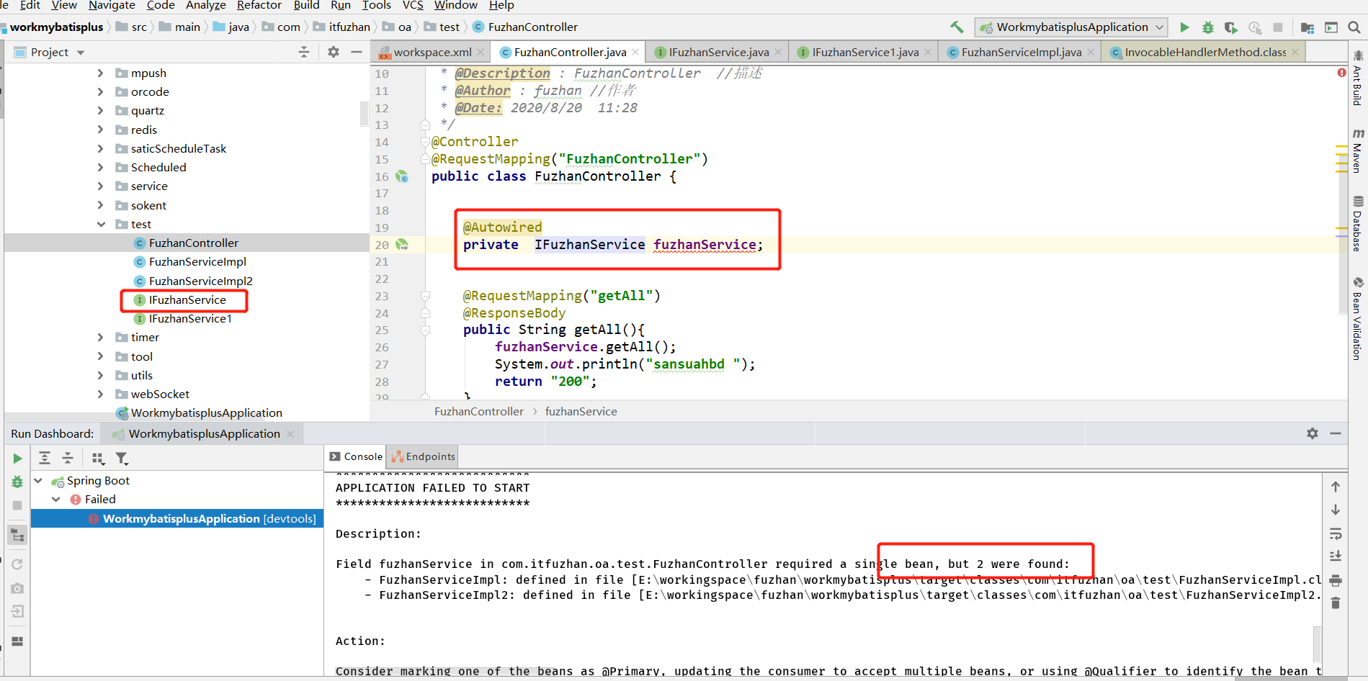This screenshot has height=681, width=1368.
Task: Open Project Structure icon in toolbar
Action: 1307,27
